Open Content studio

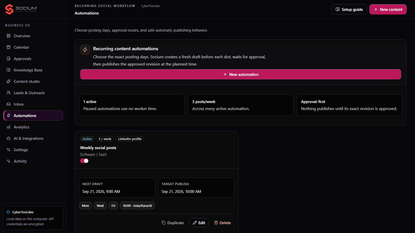33,81
